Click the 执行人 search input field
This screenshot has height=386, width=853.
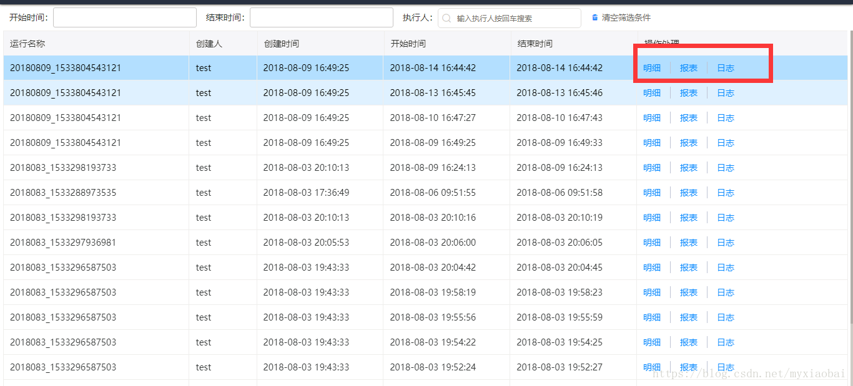pos(510,18)
